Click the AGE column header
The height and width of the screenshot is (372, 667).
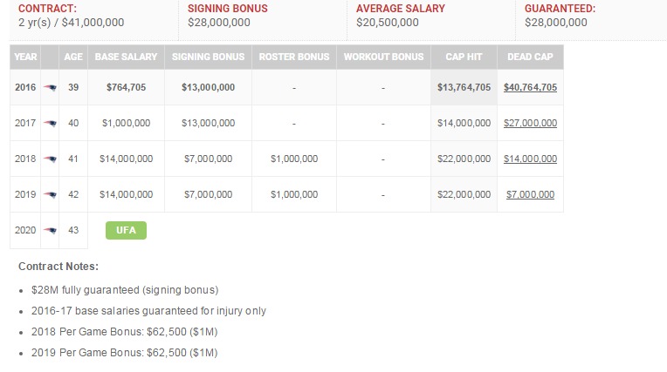(73, 57)
